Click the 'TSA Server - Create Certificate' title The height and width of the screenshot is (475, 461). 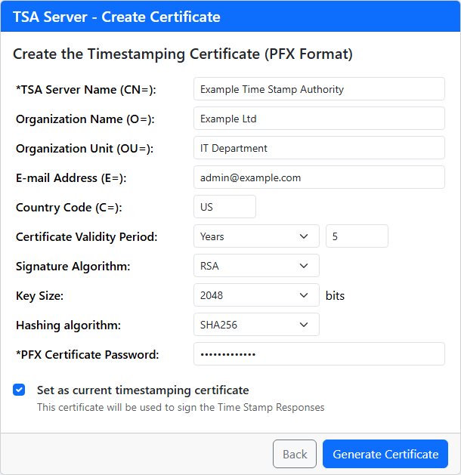pyautogui.click(x=116, y=17)
